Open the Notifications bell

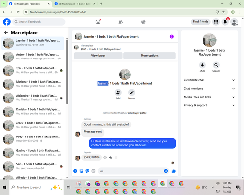[225, 22]
